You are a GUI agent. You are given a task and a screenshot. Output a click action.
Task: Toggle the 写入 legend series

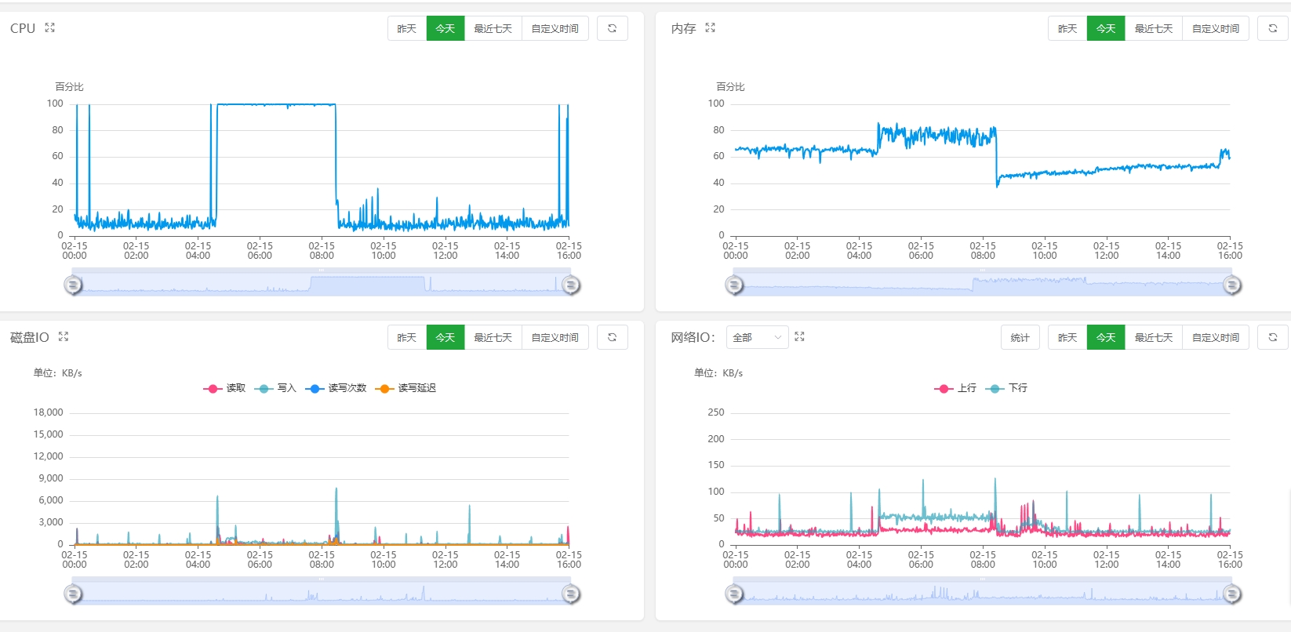click(275, 388)
